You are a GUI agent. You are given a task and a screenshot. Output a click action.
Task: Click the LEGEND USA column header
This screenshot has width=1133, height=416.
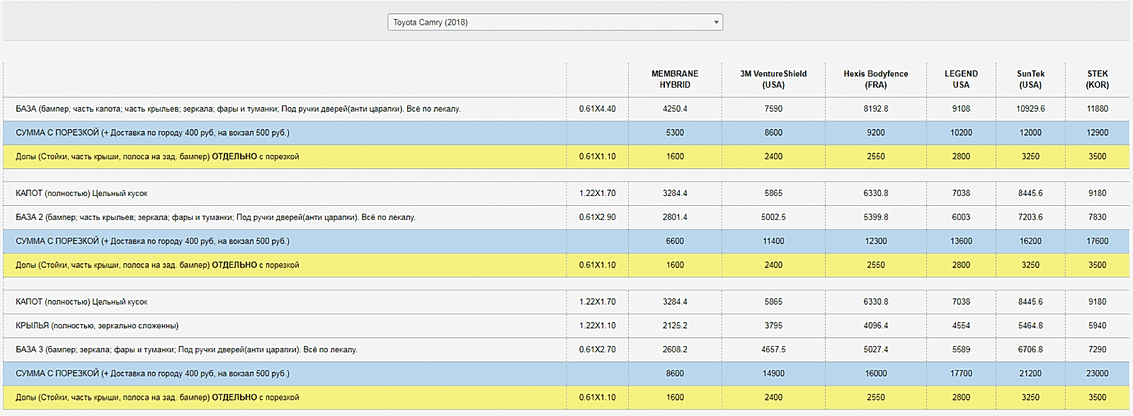click(961, 79)
